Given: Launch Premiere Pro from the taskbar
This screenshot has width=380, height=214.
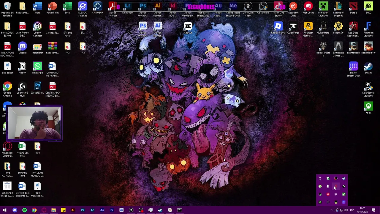Looking at the screenshot, I should point(112,210).
